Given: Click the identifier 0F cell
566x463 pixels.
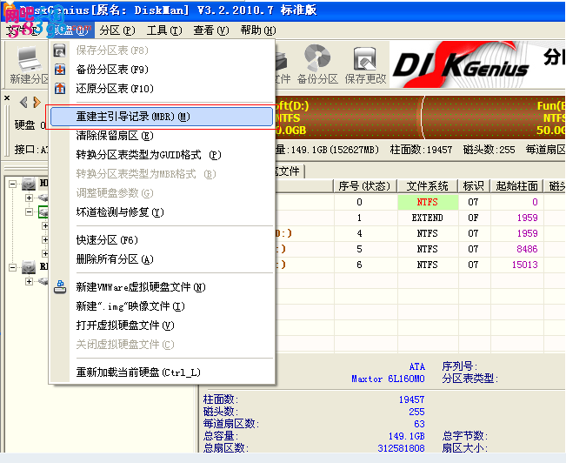Looking at the screenshot, I should pos(473,218).
